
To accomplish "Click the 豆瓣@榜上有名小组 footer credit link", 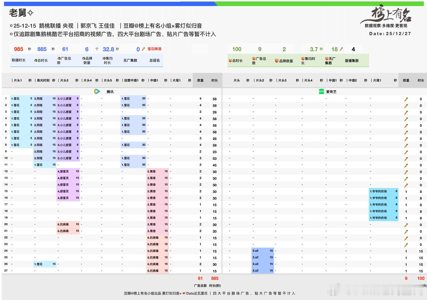I will [x=140, y=294].
